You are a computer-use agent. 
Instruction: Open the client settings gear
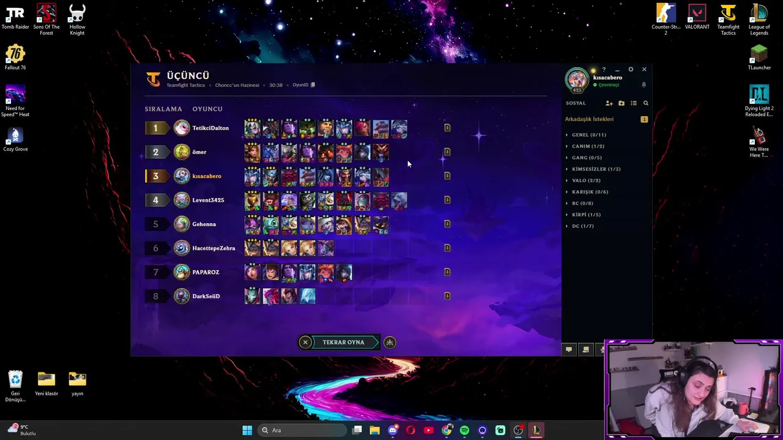click(x=631, y=69)
